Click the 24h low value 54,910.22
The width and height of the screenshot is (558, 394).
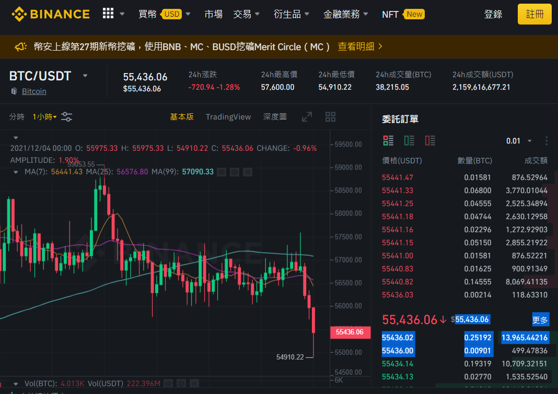(x=335, y=87)
